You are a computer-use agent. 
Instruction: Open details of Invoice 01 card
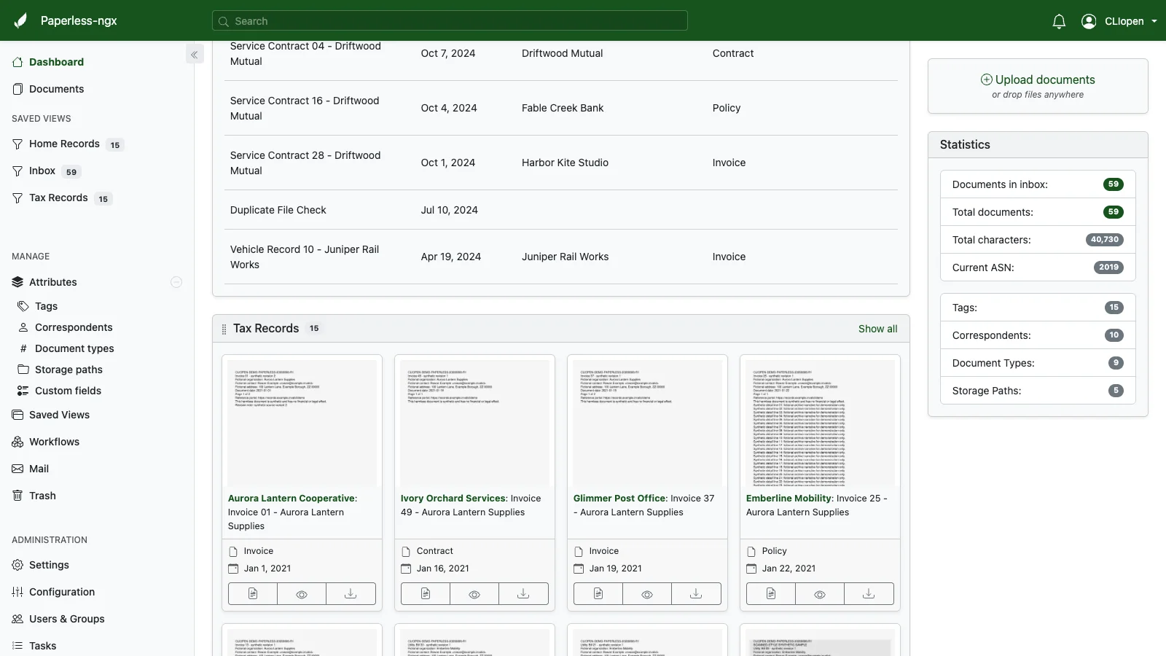point(253,594)
